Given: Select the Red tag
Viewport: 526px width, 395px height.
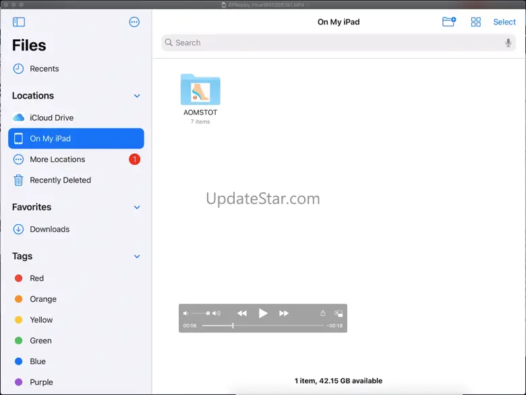Looking at the screenshot, I should pos(36,278).
